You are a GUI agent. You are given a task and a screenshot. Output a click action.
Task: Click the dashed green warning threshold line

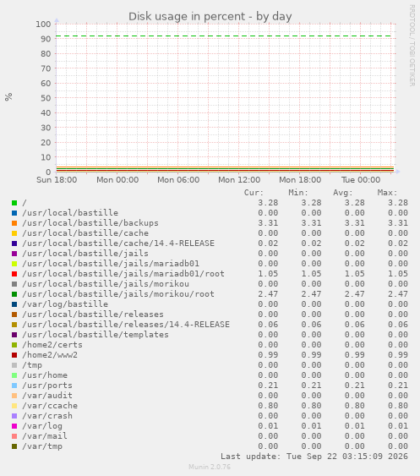click(x=224, y=36)
